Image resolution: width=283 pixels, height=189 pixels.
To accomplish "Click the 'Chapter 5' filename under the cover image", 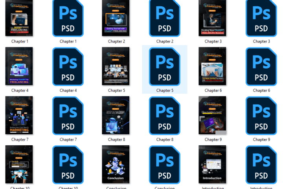I will pos(116,91).
